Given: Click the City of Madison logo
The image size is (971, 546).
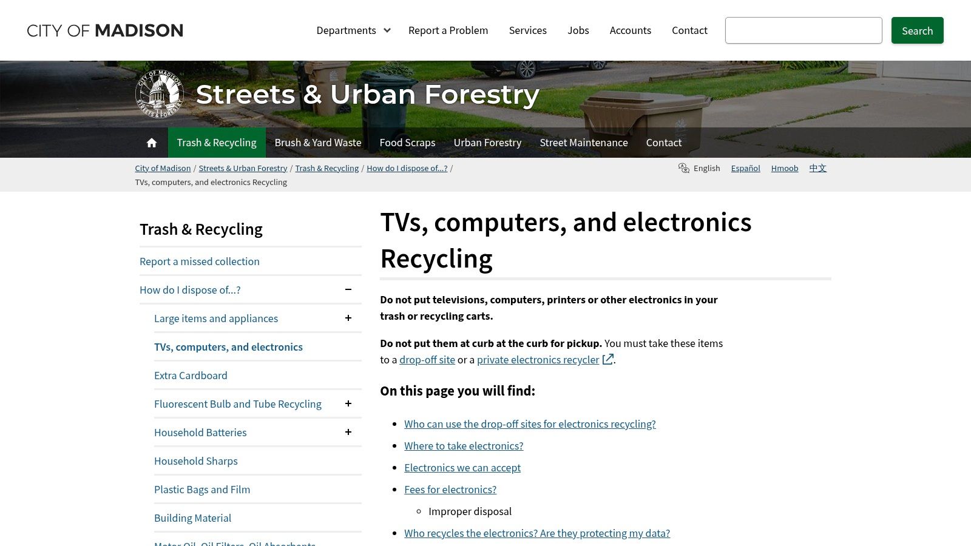Looking at the screenshot, I should tap(104, 30).
